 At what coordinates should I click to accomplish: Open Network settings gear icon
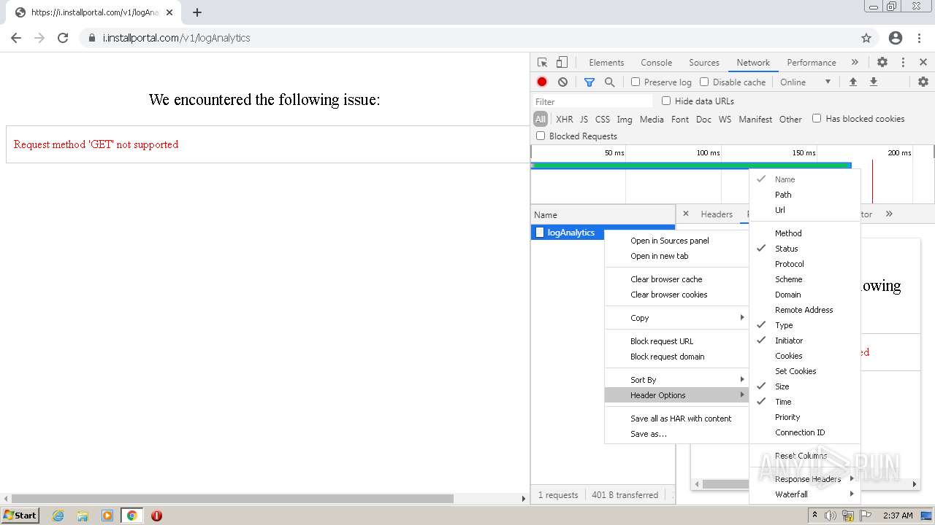(923, 82)
